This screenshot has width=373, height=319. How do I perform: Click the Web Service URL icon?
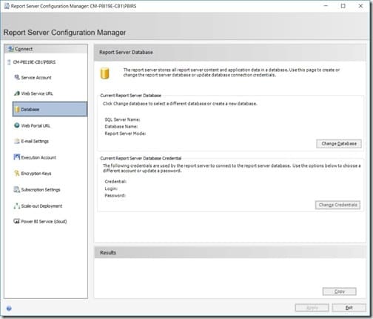coord(17,93)
